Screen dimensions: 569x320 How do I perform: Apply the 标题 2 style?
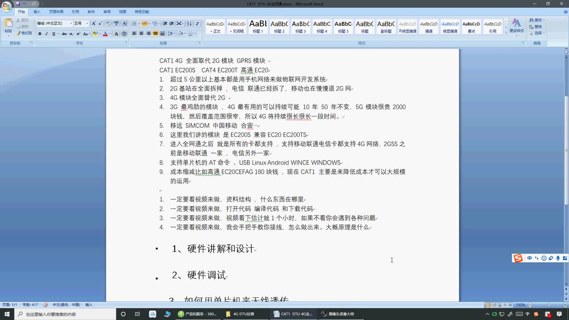(x=279, y=27)
